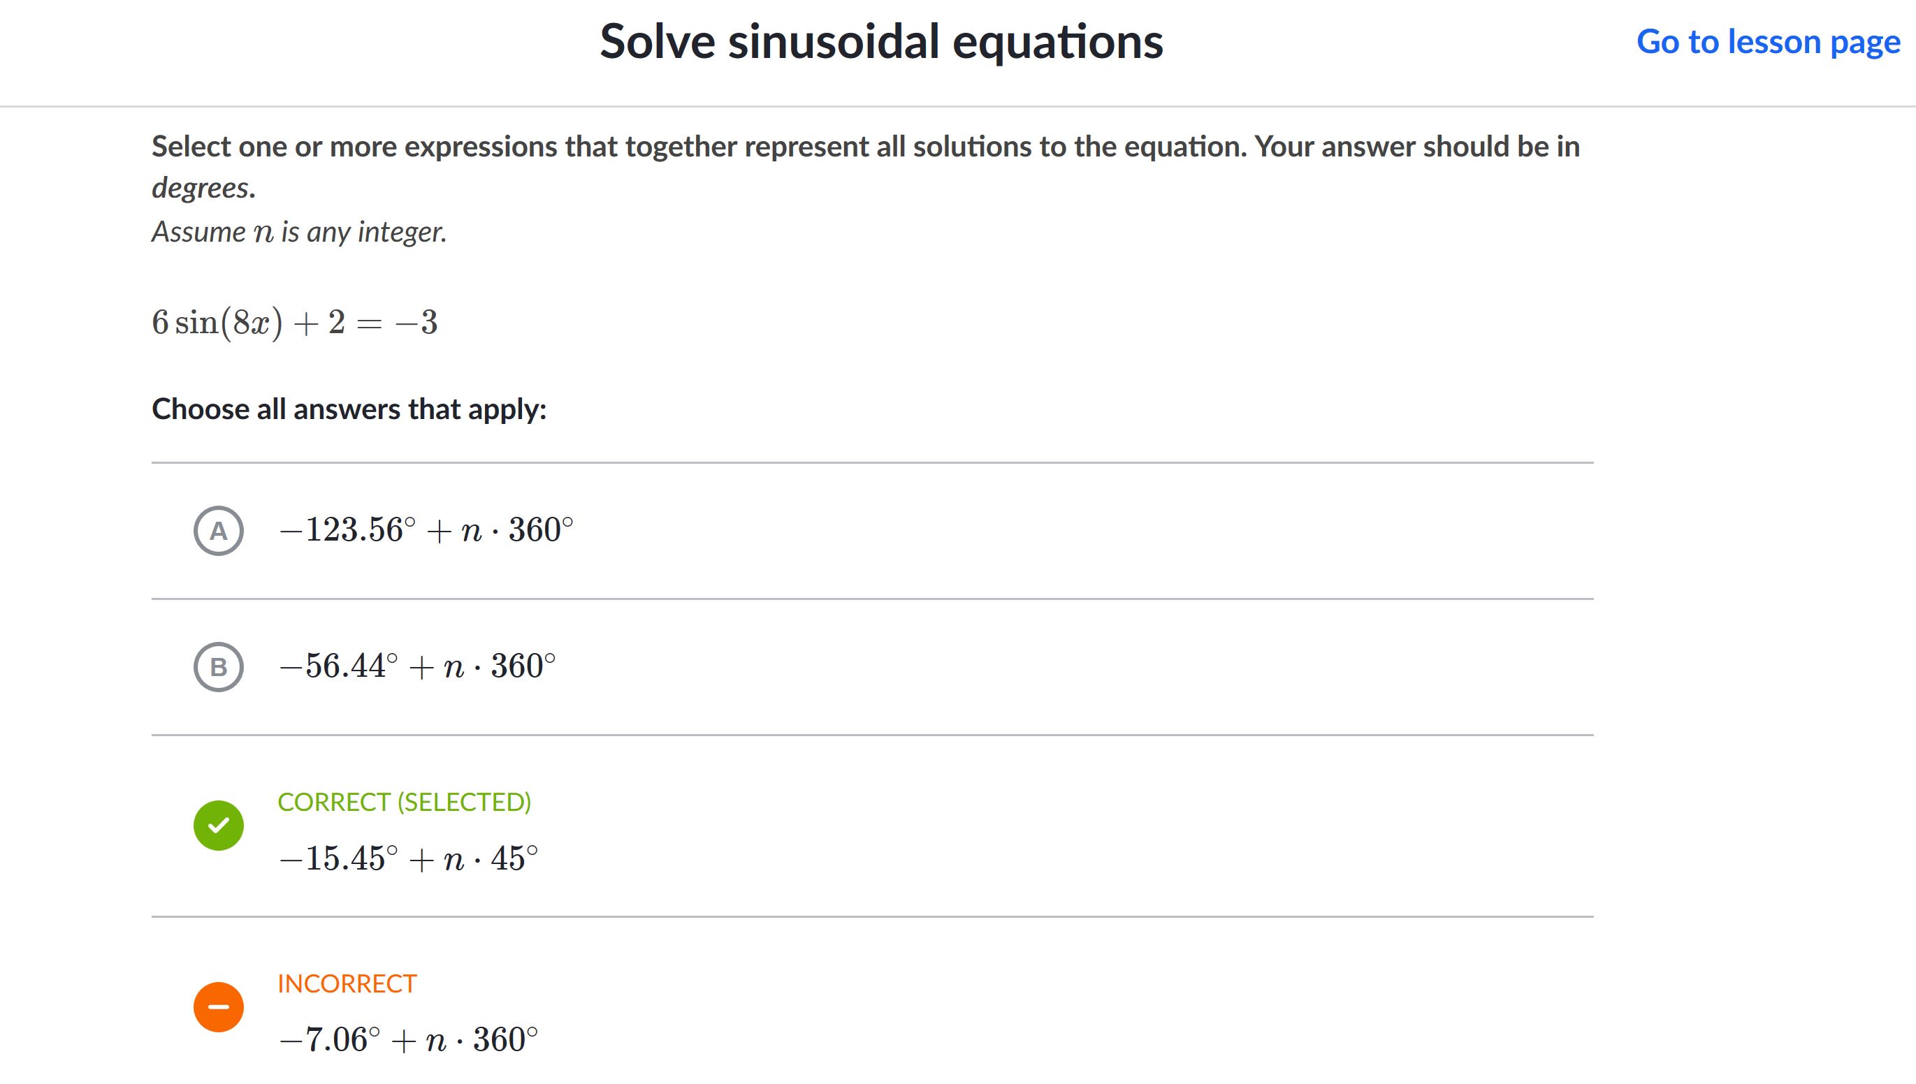The height and width of the screenshot is (1084, 1916).
Task: Click the orange INCORRECT label
Action: 347,983
